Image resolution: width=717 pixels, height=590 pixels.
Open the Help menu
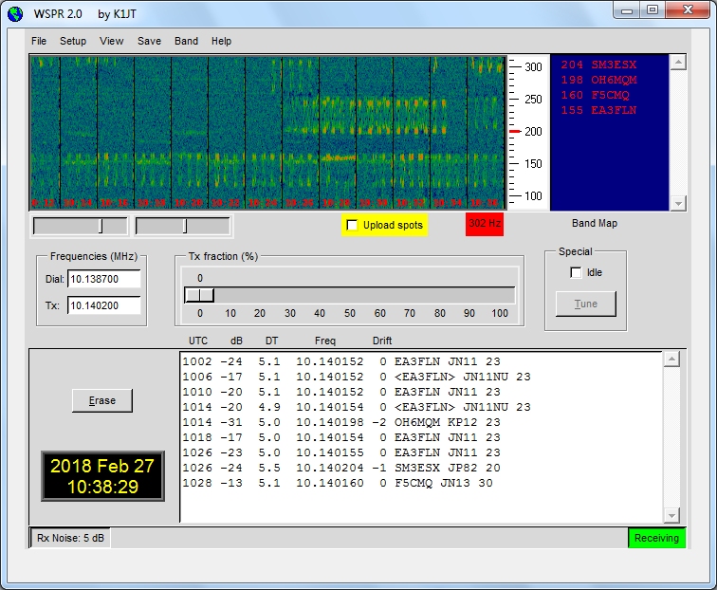pyautogui.click(x=221, y=41)
